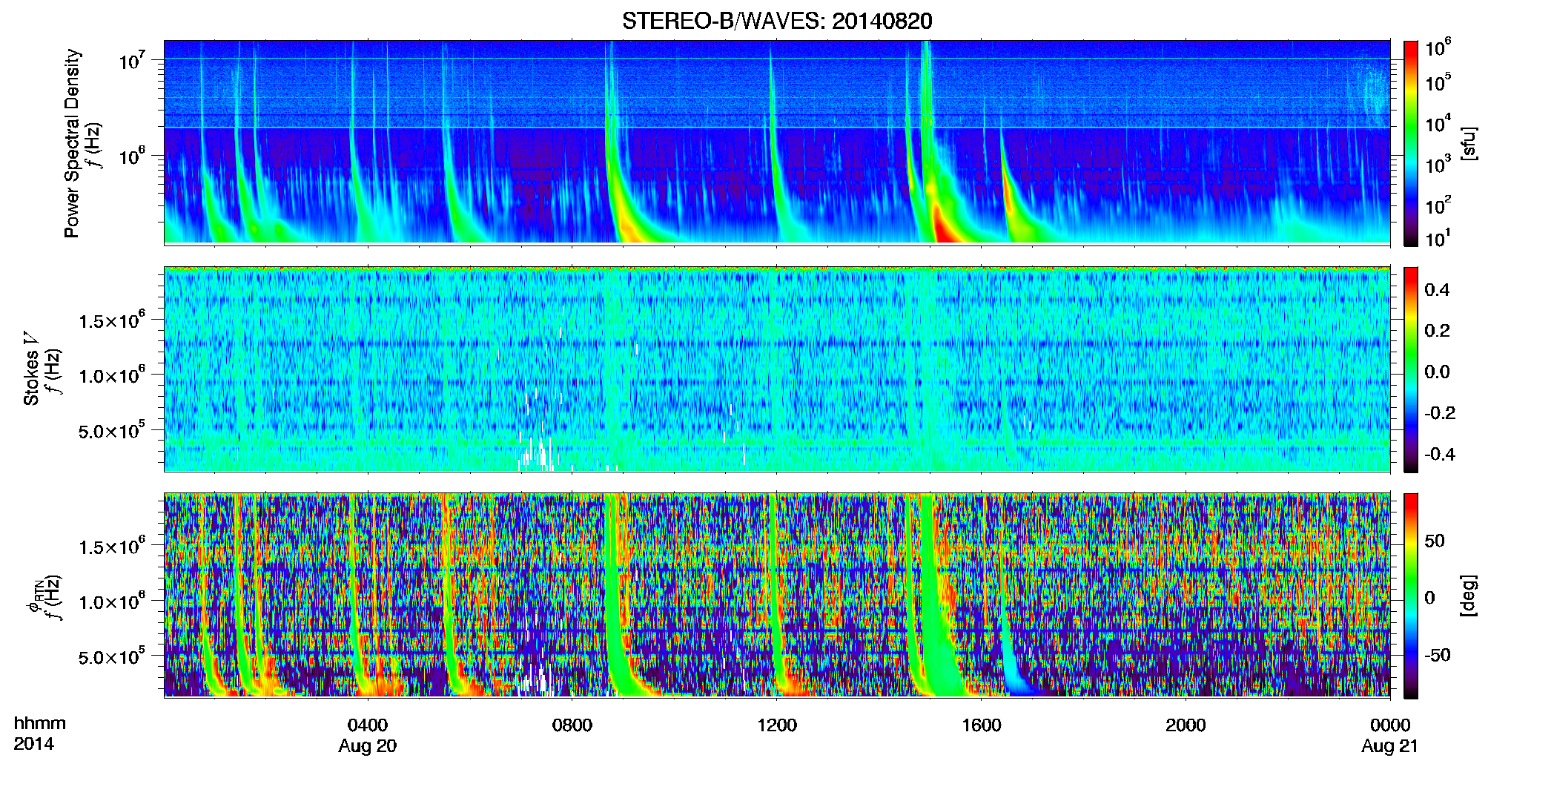The height and width of the screenshot is (801, 1554).
Task: Click the Aug 21 date label
Action: (1389, 746)
